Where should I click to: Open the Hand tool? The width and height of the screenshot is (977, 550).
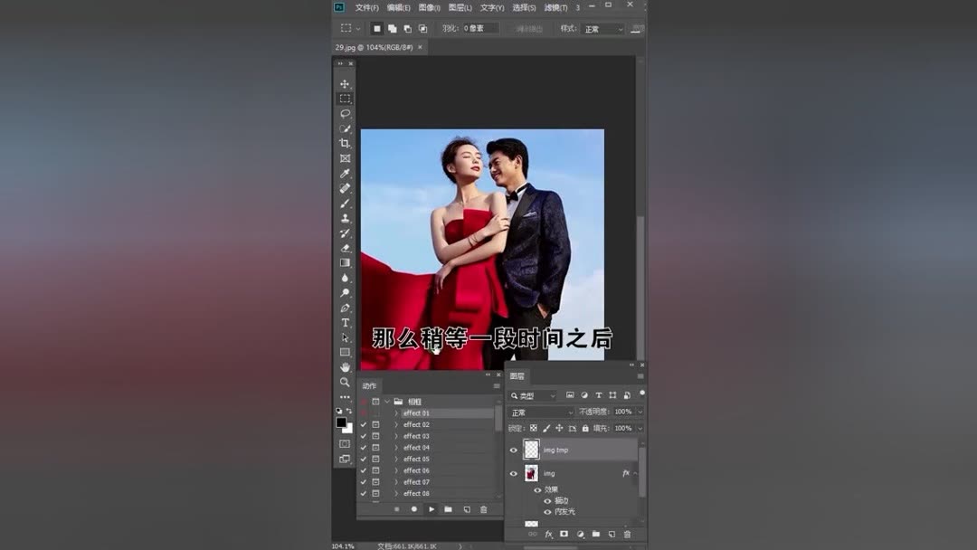point(345,366)
